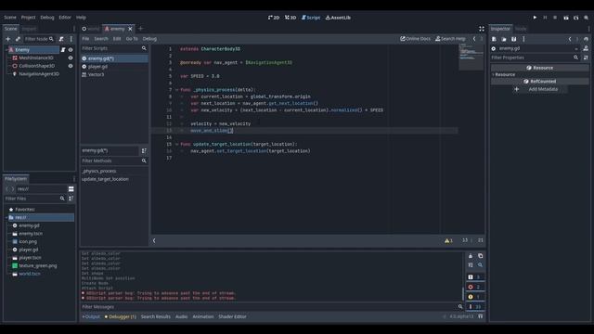
Task: Switch to the 2D workspace
Action: click(274, 18)
